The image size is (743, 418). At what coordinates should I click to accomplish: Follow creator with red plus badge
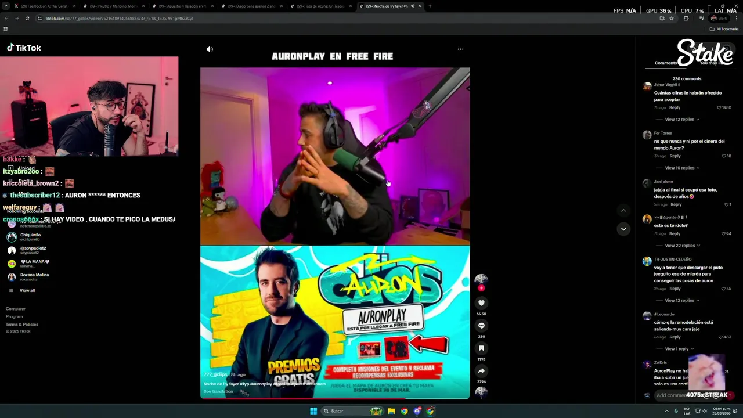(x=481, y=288)
